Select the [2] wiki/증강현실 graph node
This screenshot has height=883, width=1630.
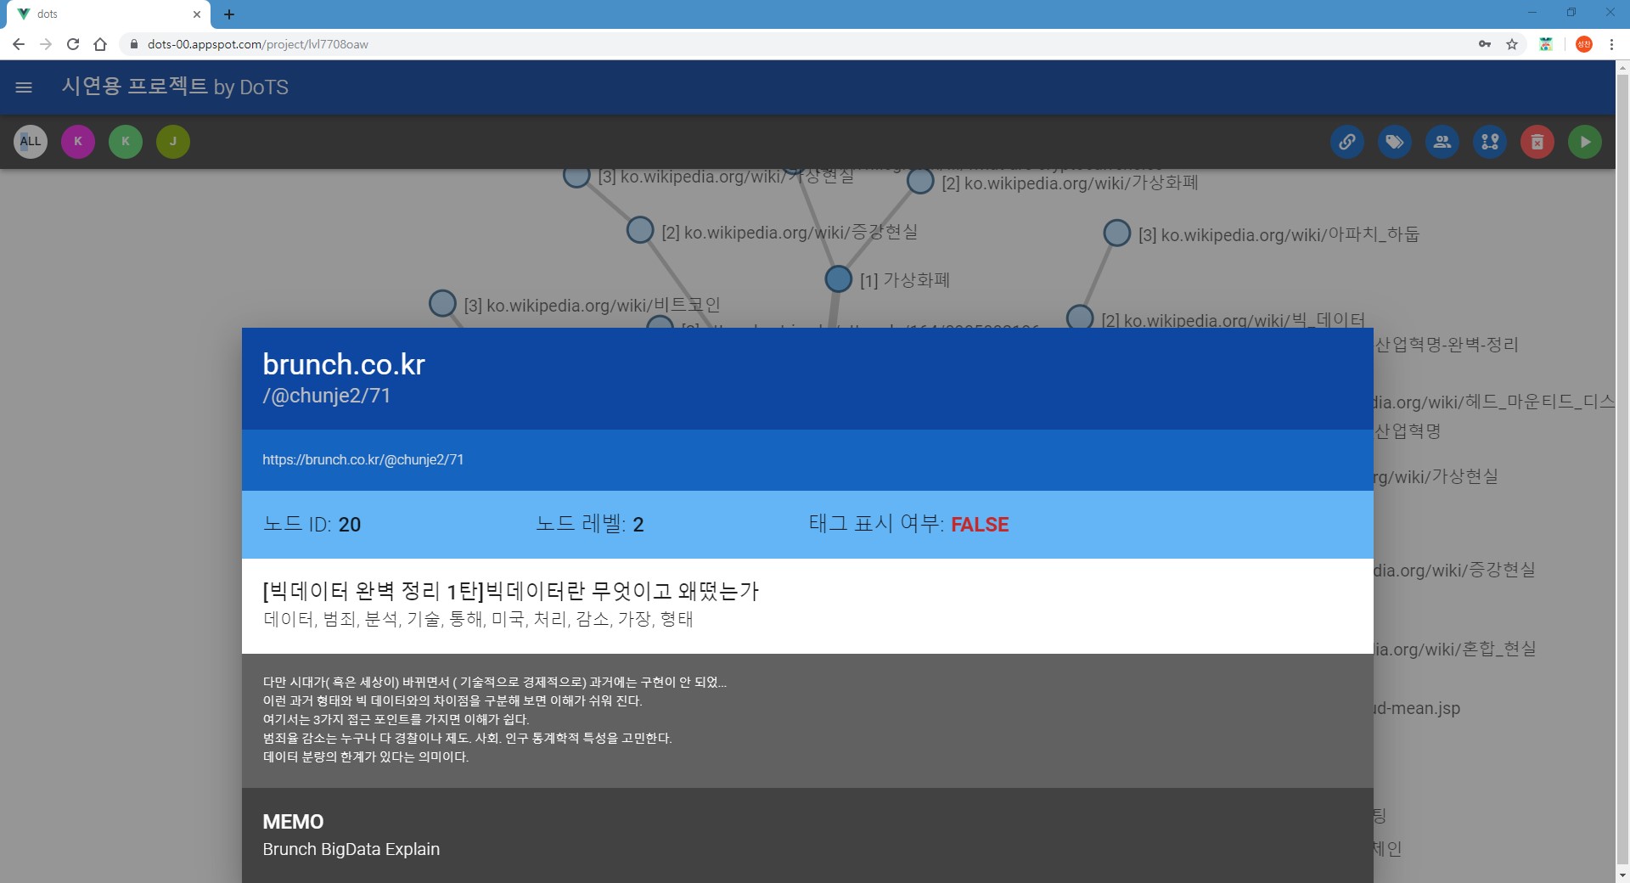coord(640,230)
